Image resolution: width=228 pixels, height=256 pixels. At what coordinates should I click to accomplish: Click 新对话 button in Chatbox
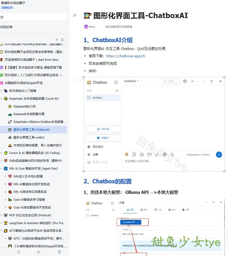103,129
